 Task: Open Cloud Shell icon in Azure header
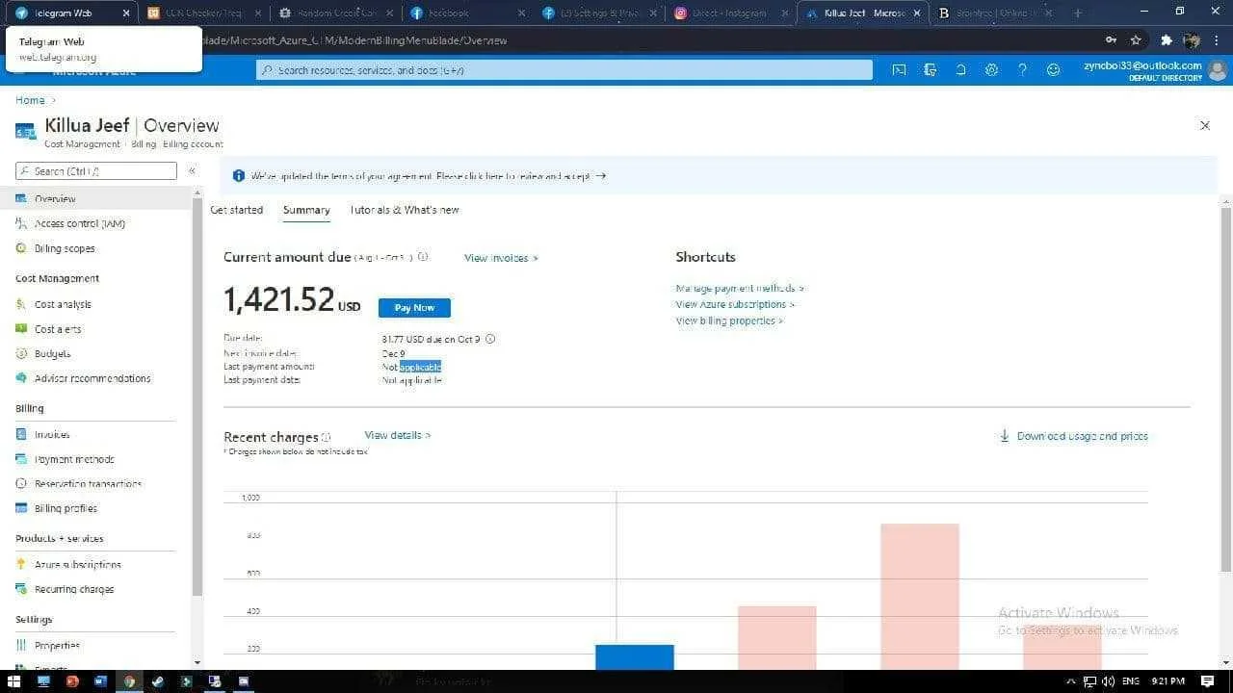pyautogui.click(x=899, y=70)
